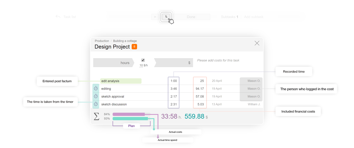Click the 19 April date on editing row
354x148 pixels.
(x=217, y=89)
